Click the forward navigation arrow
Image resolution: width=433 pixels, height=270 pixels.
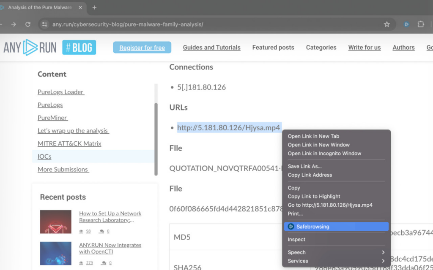14,24
